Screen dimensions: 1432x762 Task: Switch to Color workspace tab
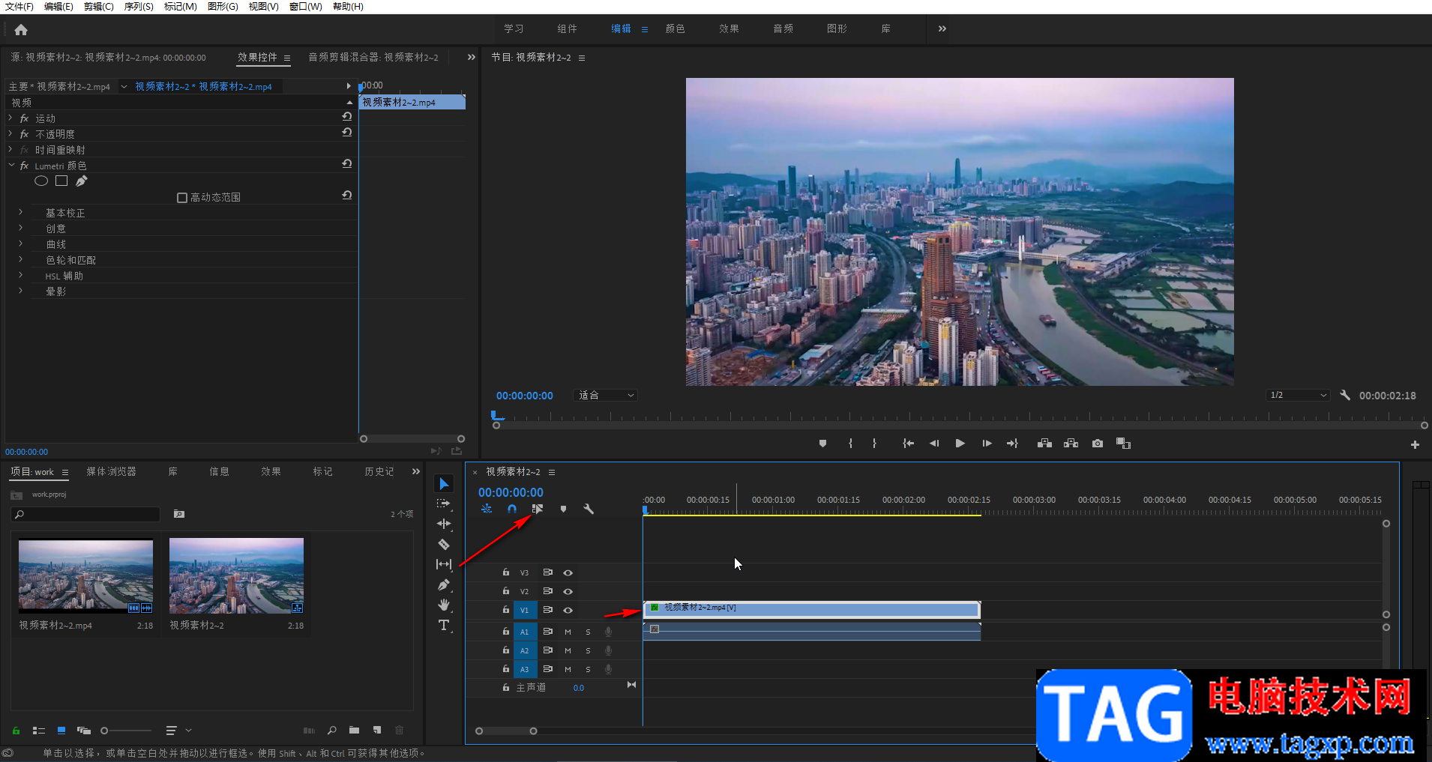(675, 28)
